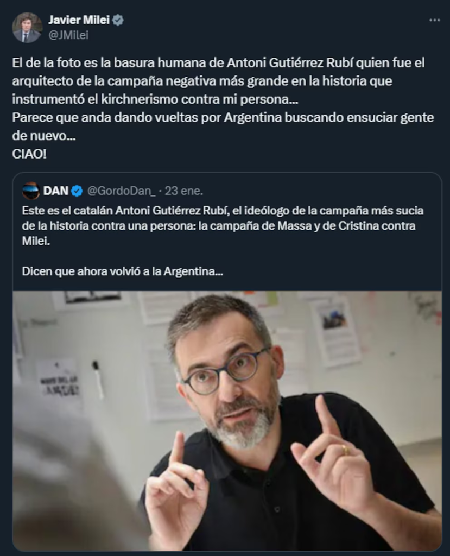
Task: Open the Javier Milei display name link
Action: click(79, 20)
